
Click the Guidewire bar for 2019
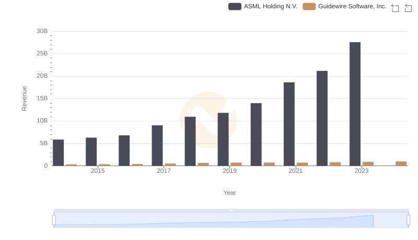click(236, 164)
